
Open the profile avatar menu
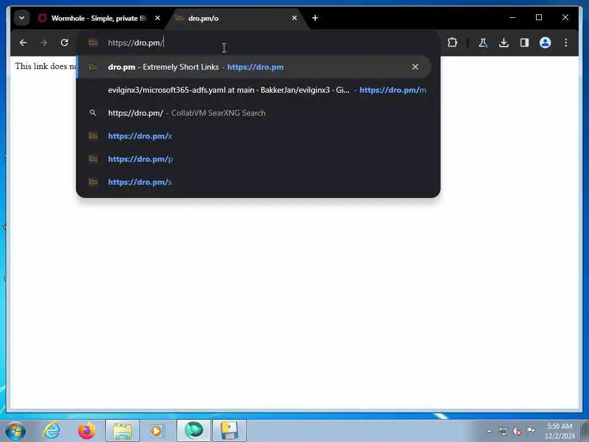coord(545,43)
